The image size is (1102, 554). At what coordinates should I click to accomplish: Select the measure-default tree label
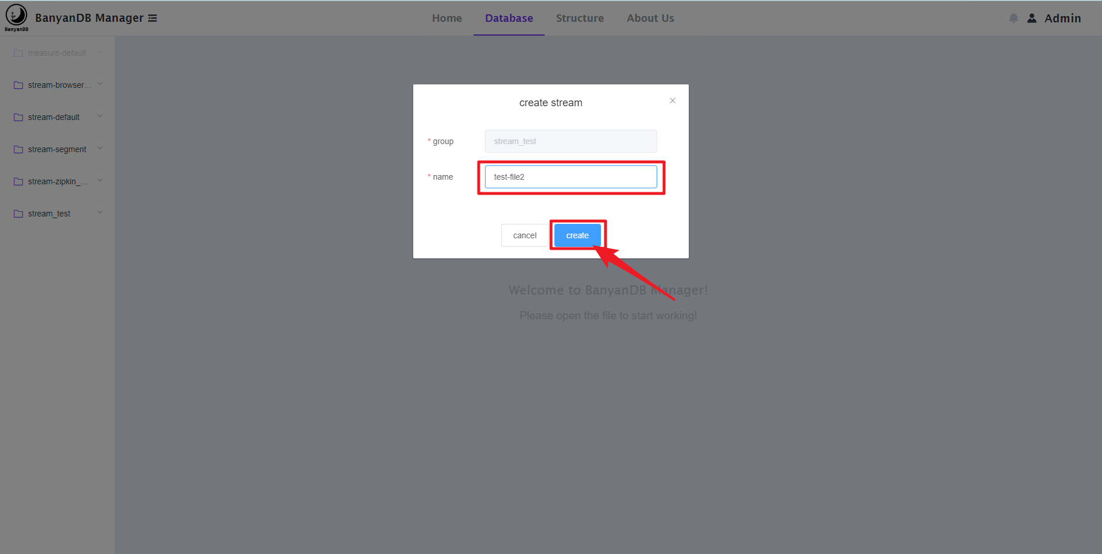(x=57, y=53)
